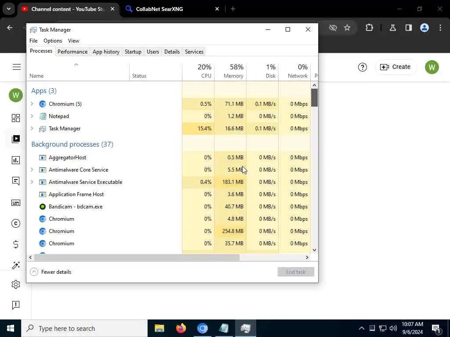Expand the Notepad process row
The height and width of the screenshot is (337, 450).
coord(32,116)
